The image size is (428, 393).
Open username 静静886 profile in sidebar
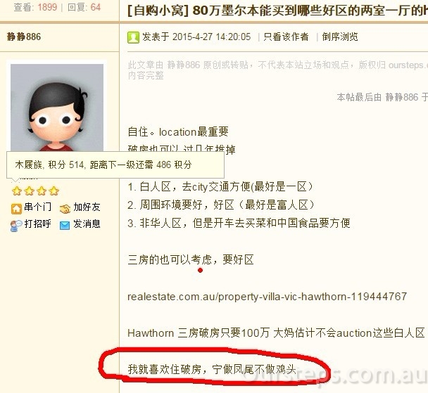[x=24, y=37]
